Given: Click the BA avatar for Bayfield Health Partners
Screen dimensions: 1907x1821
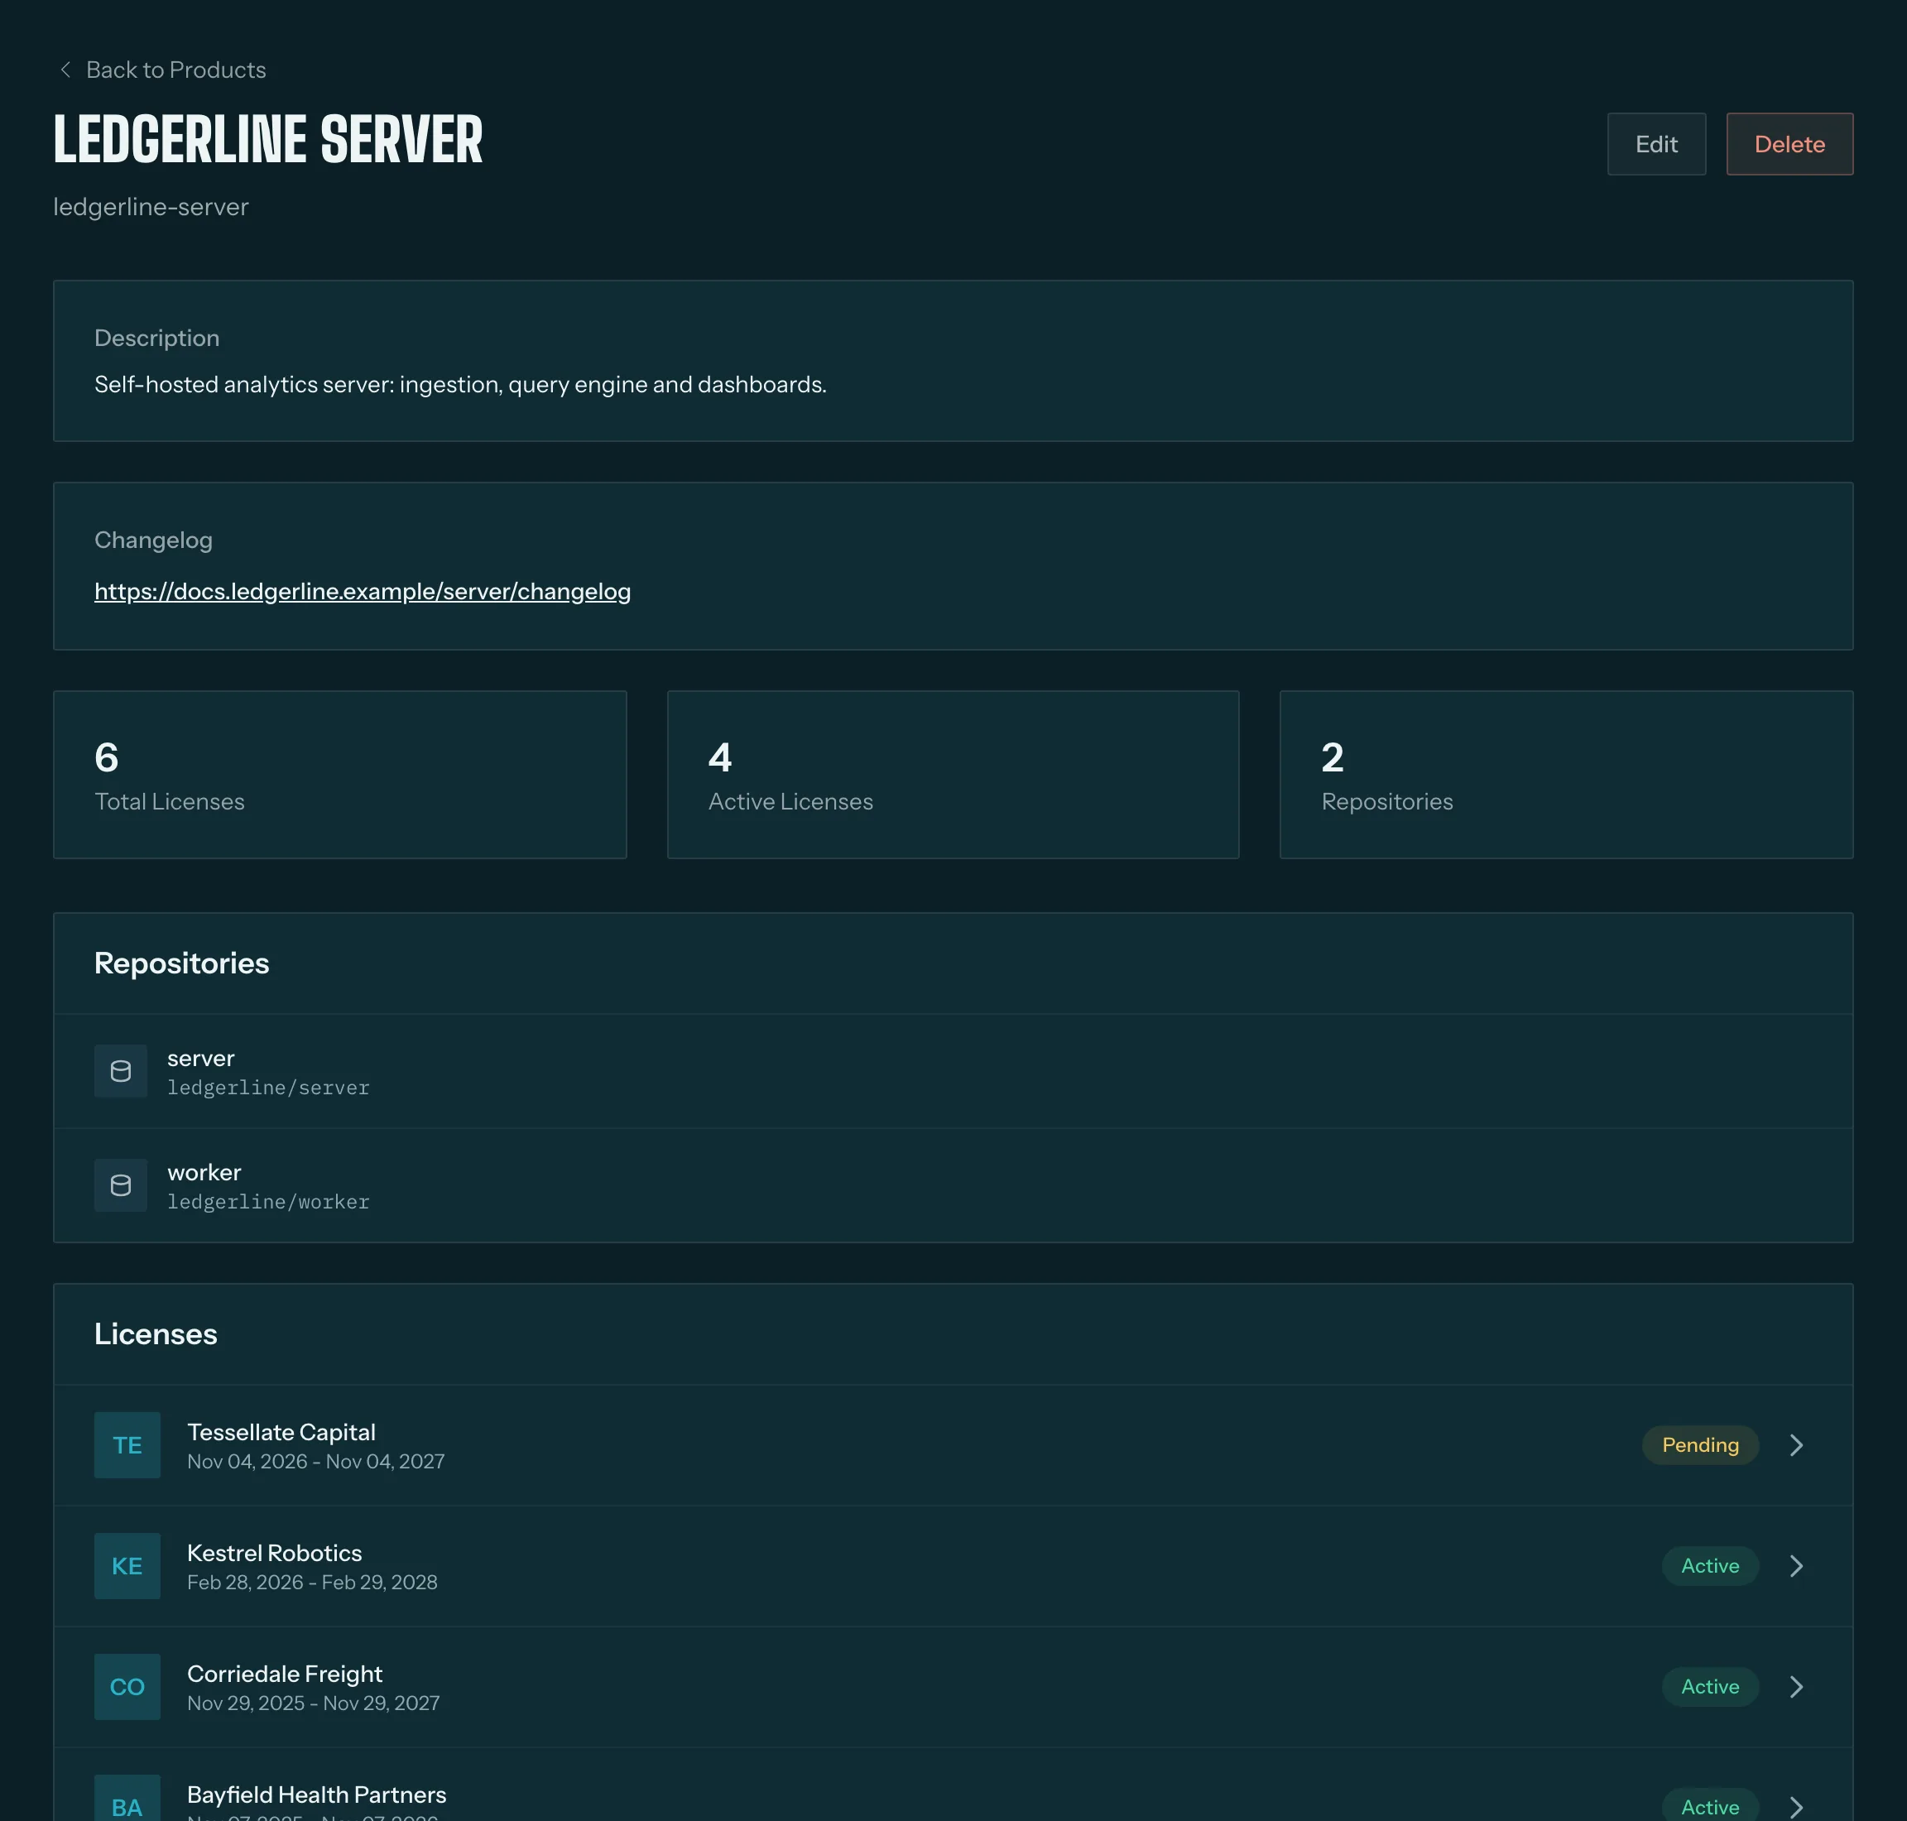Looking at the screenshot, I should (x=127, y=1800).
